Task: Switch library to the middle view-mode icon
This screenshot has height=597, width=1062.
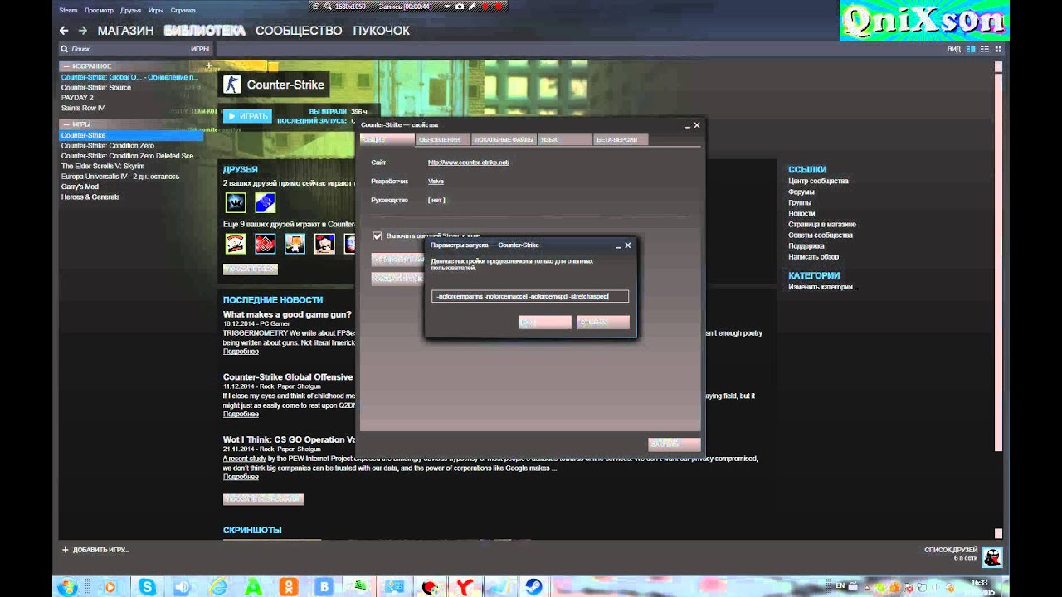Action: pos(984,49)
